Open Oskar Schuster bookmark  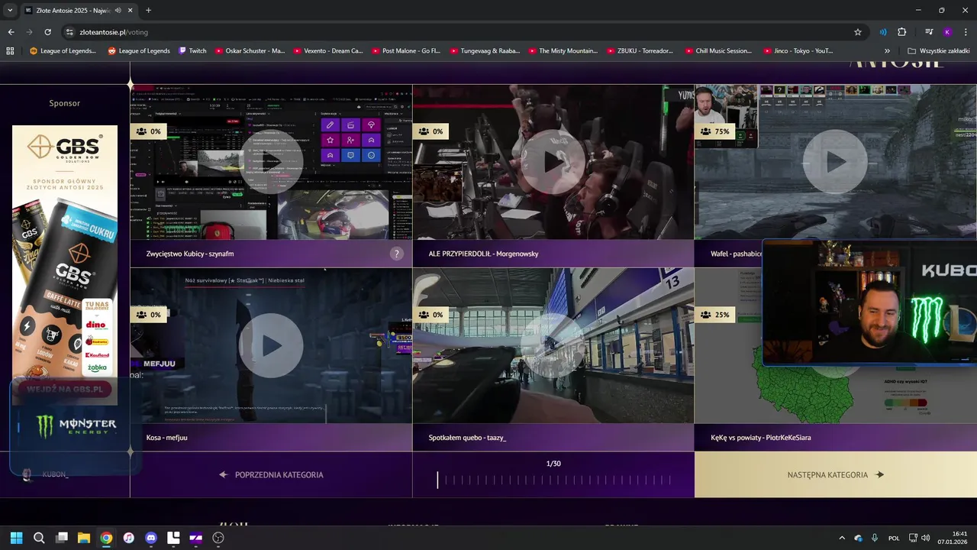(250, 51)
